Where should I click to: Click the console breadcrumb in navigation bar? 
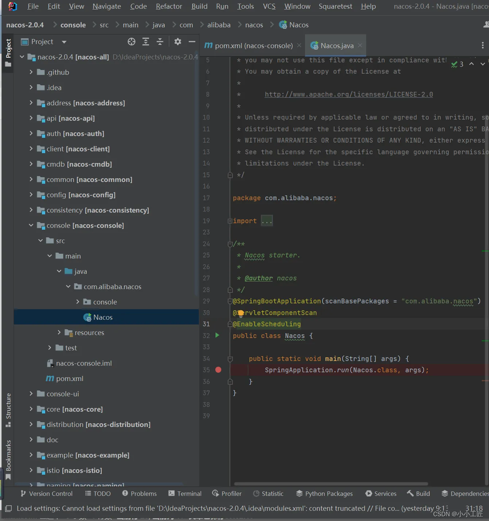pos(73,25)
